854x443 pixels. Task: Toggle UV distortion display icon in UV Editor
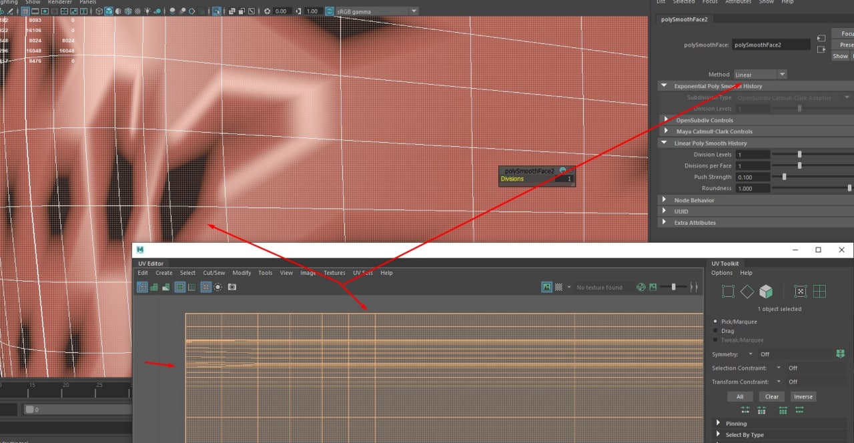165,287
